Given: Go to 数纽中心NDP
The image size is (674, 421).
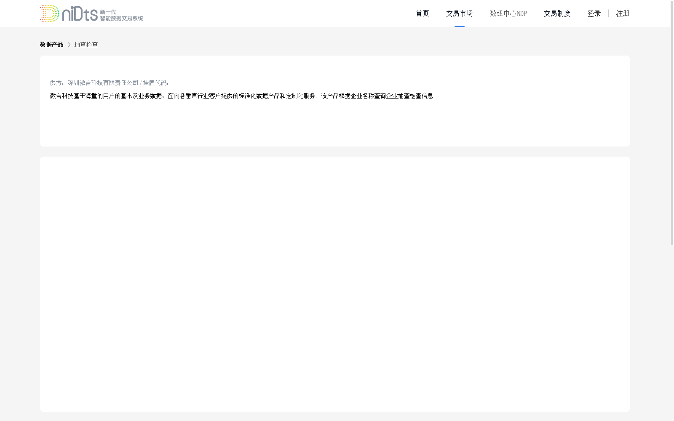Looking at the screenshot, I should (x=508, y=13).
